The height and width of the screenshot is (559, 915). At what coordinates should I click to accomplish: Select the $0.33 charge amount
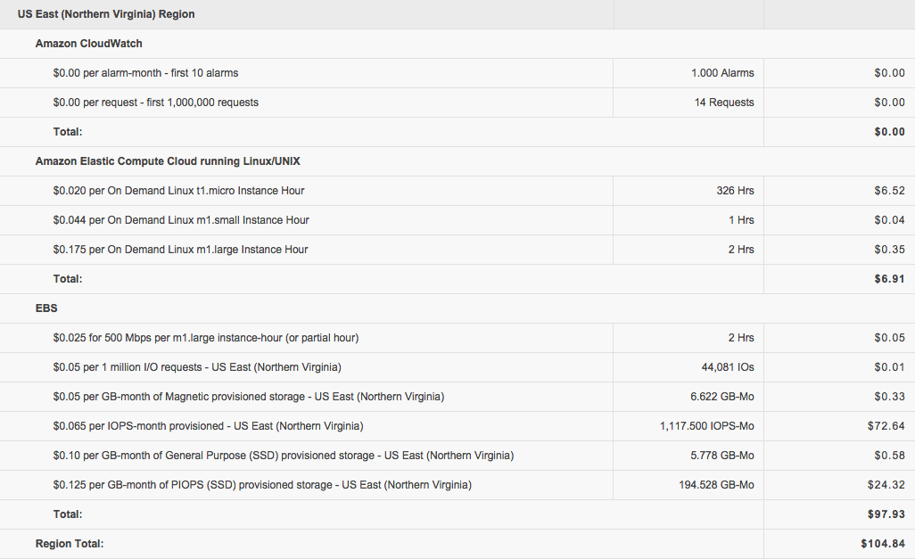(x=889, y=396)
